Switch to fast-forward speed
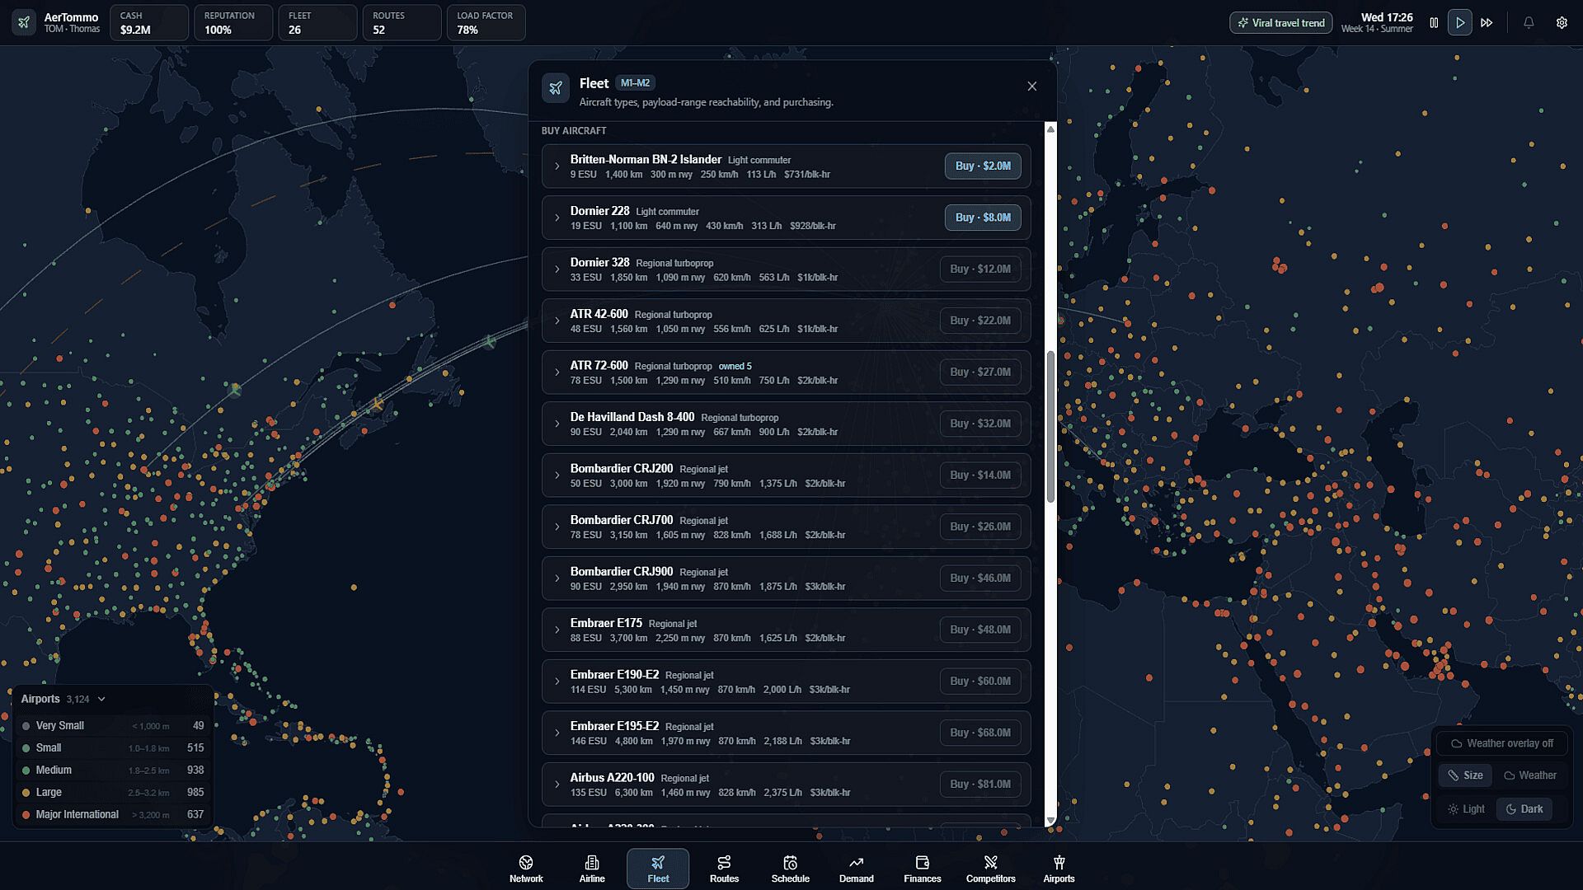The width and height of the screenshot is (1583, 890). click(1487, 23)
